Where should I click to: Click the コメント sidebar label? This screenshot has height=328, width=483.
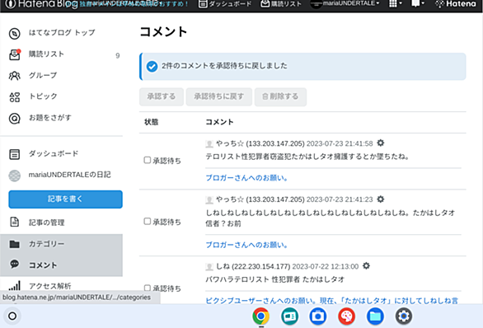point(43,265)
